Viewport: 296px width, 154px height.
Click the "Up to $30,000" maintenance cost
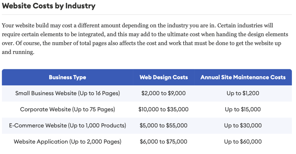[x=243, y=126]
